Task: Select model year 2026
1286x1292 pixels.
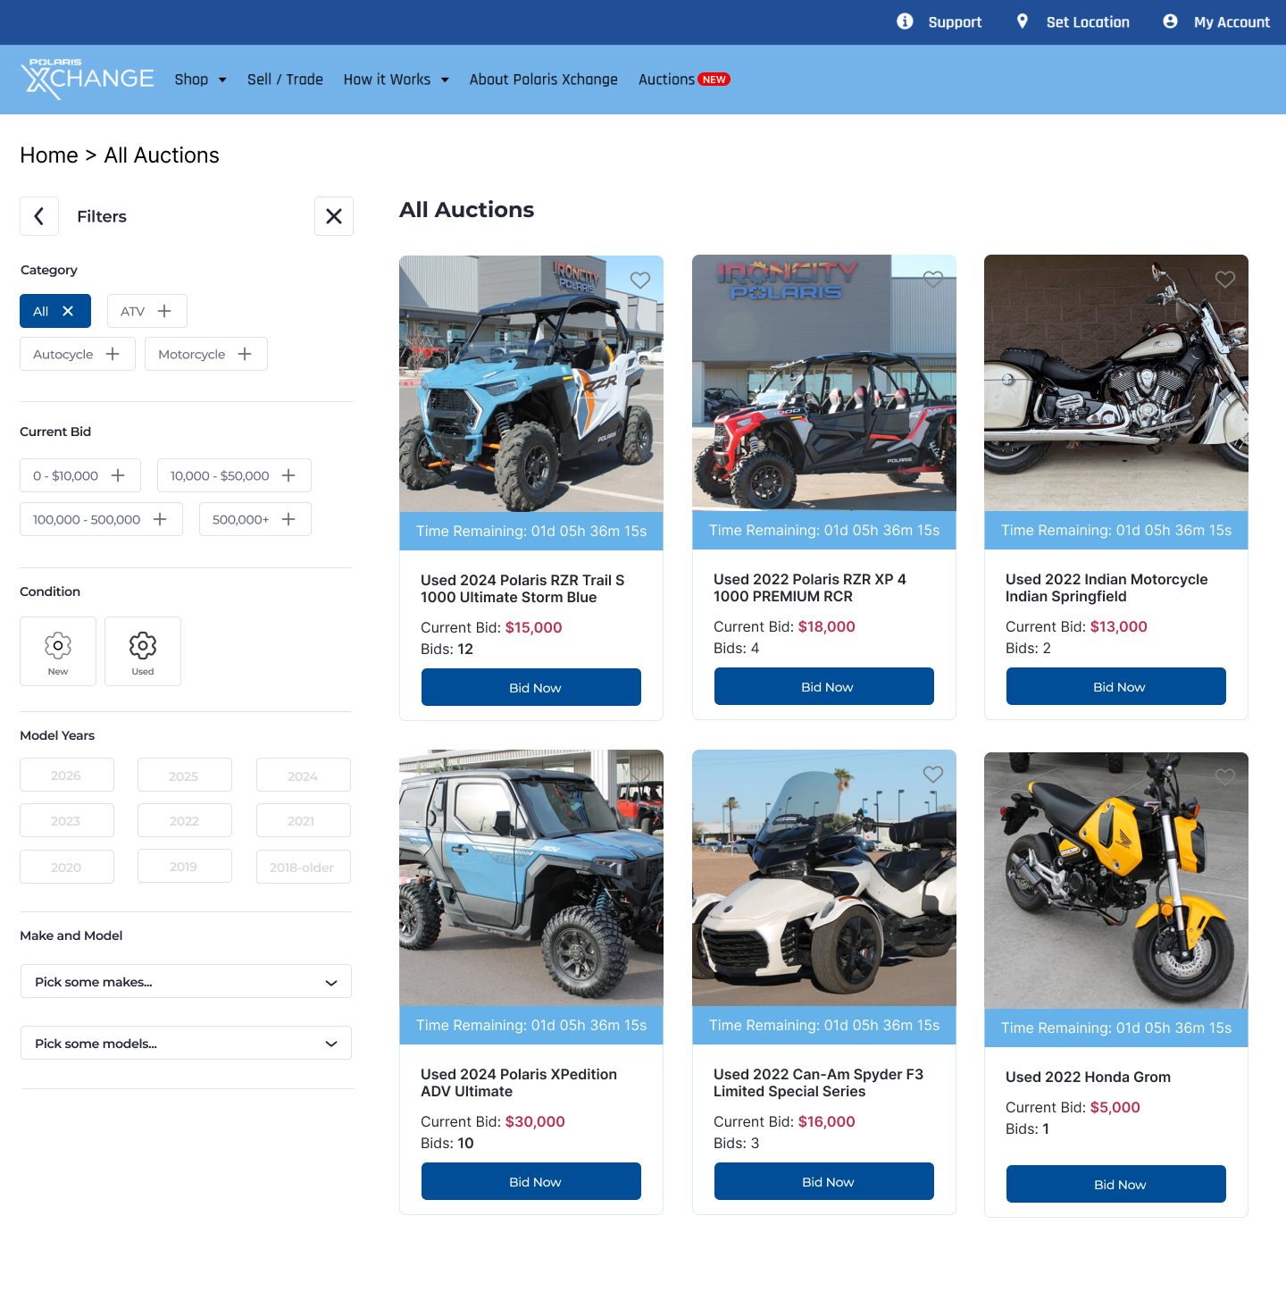Action: coord(67,775)
